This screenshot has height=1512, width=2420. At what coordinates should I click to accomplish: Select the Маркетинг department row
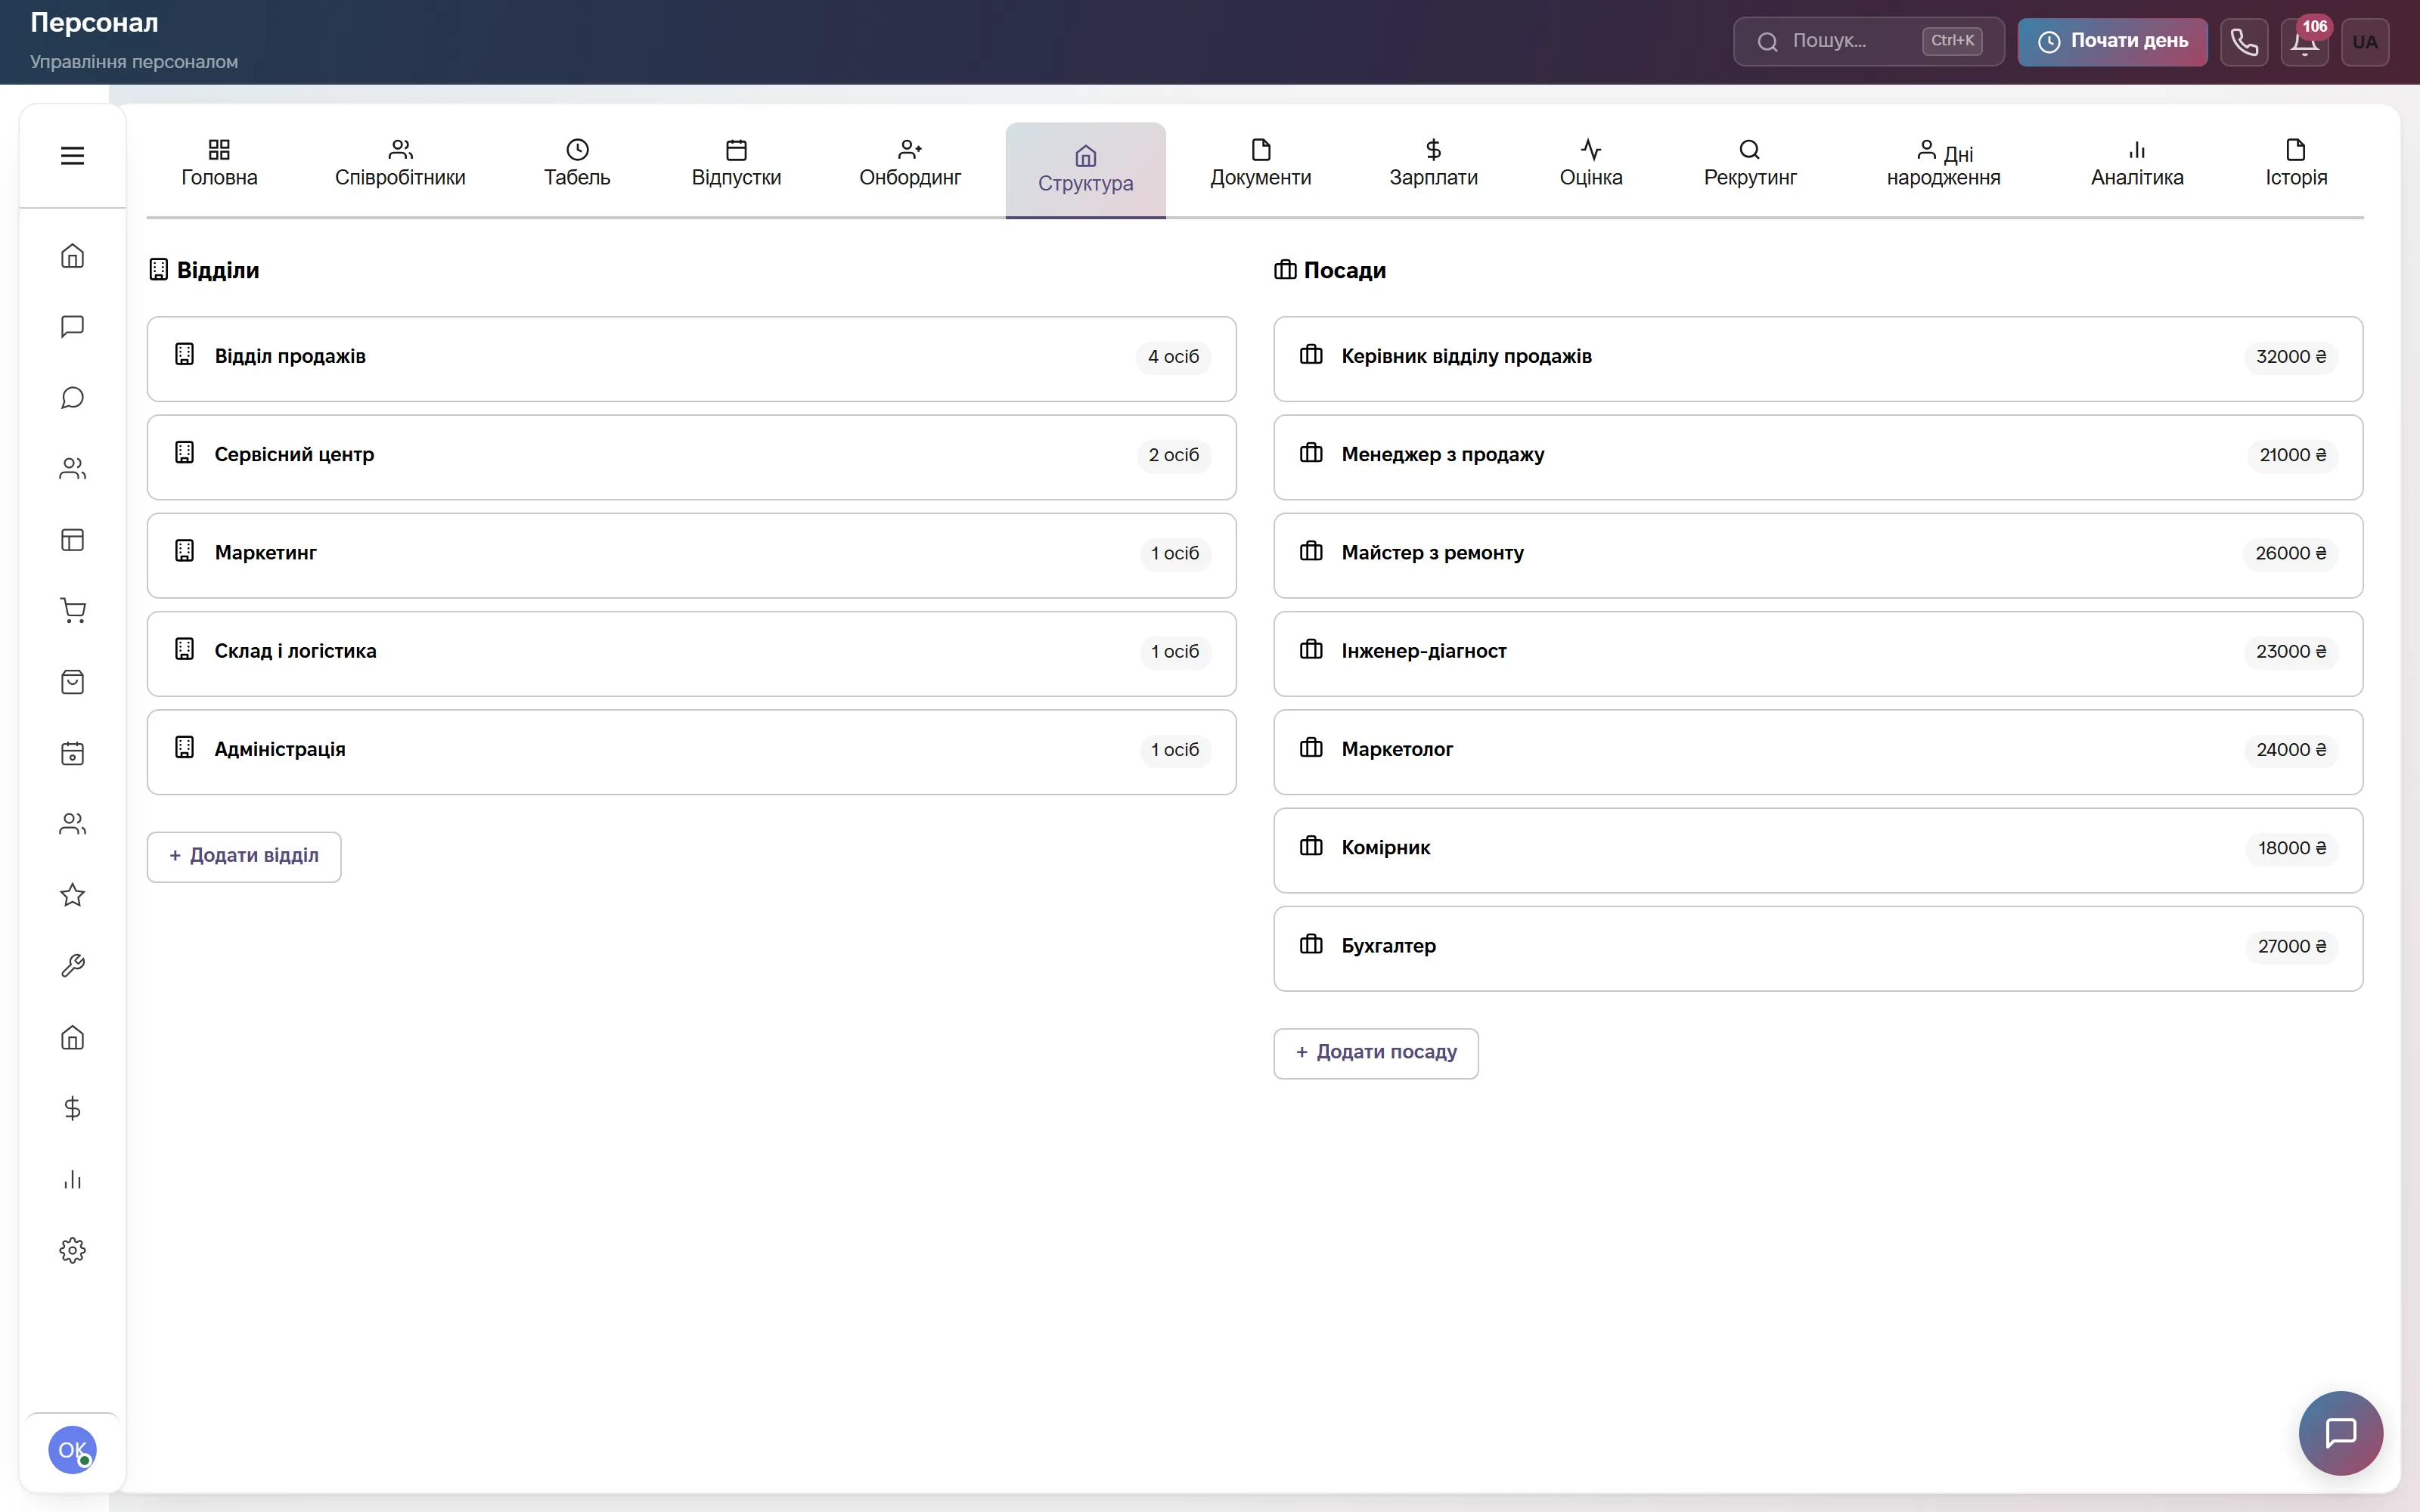(x=691, y=555)
